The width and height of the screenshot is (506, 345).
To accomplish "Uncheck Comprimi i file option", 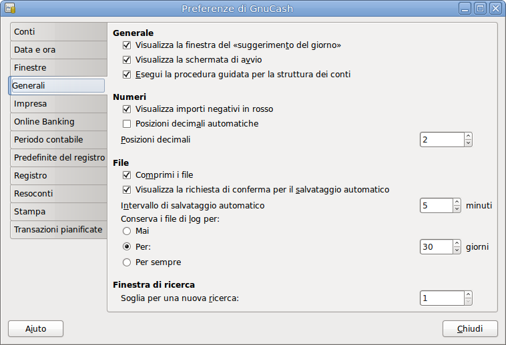I will click(127, 175).
